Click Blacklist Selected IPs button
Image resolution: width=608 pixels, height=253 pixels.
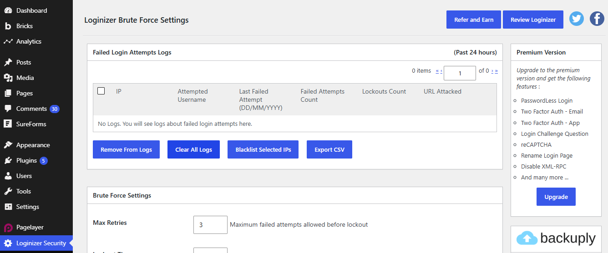coord(263,149)
